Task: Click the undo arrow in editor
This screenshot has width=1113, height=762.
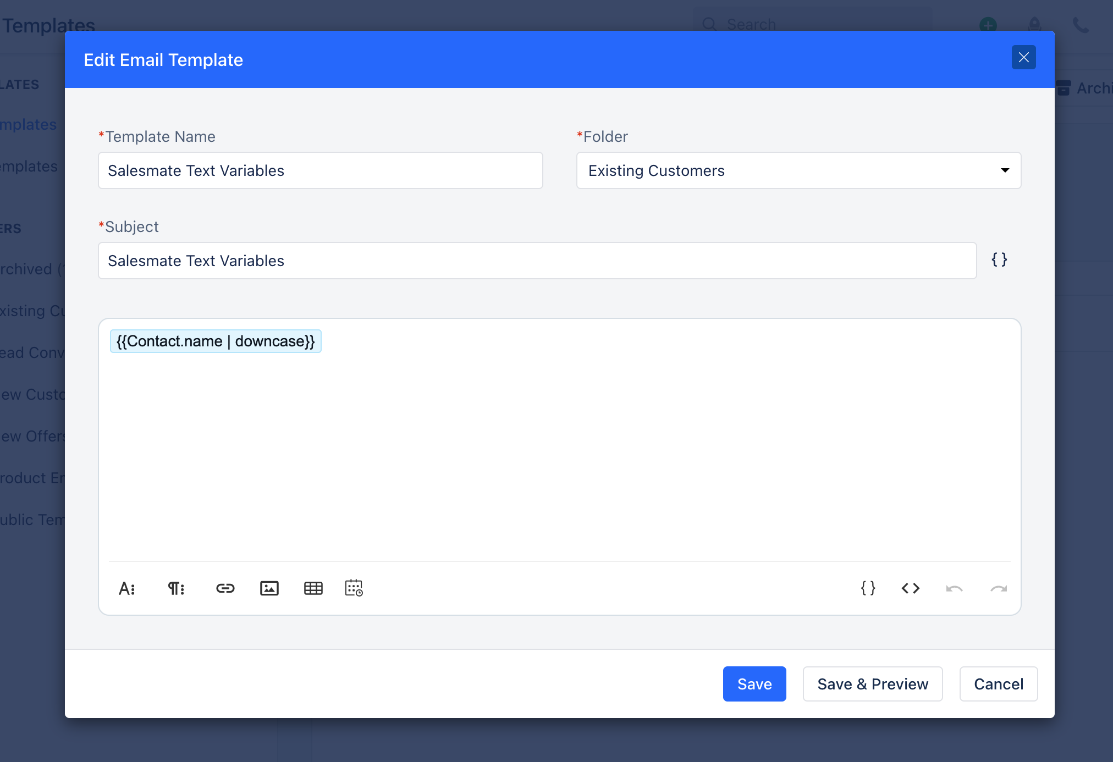Action: (954, 588)
